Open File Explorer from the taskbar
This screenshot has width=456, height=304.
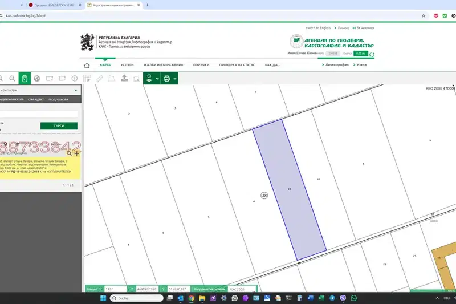202,298
